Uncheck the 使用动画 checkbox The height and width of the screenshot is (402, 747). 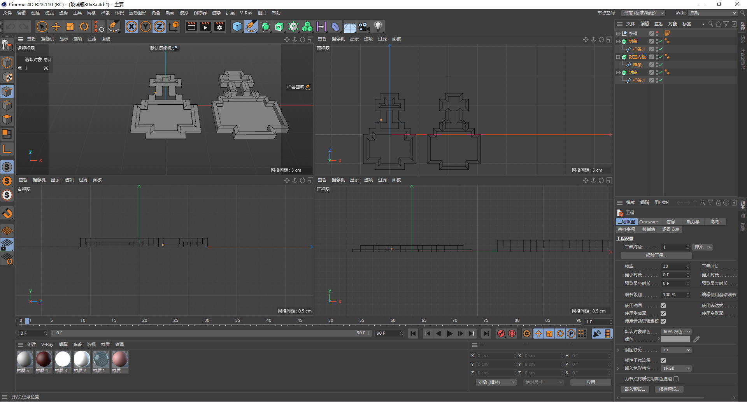[663, 305]
